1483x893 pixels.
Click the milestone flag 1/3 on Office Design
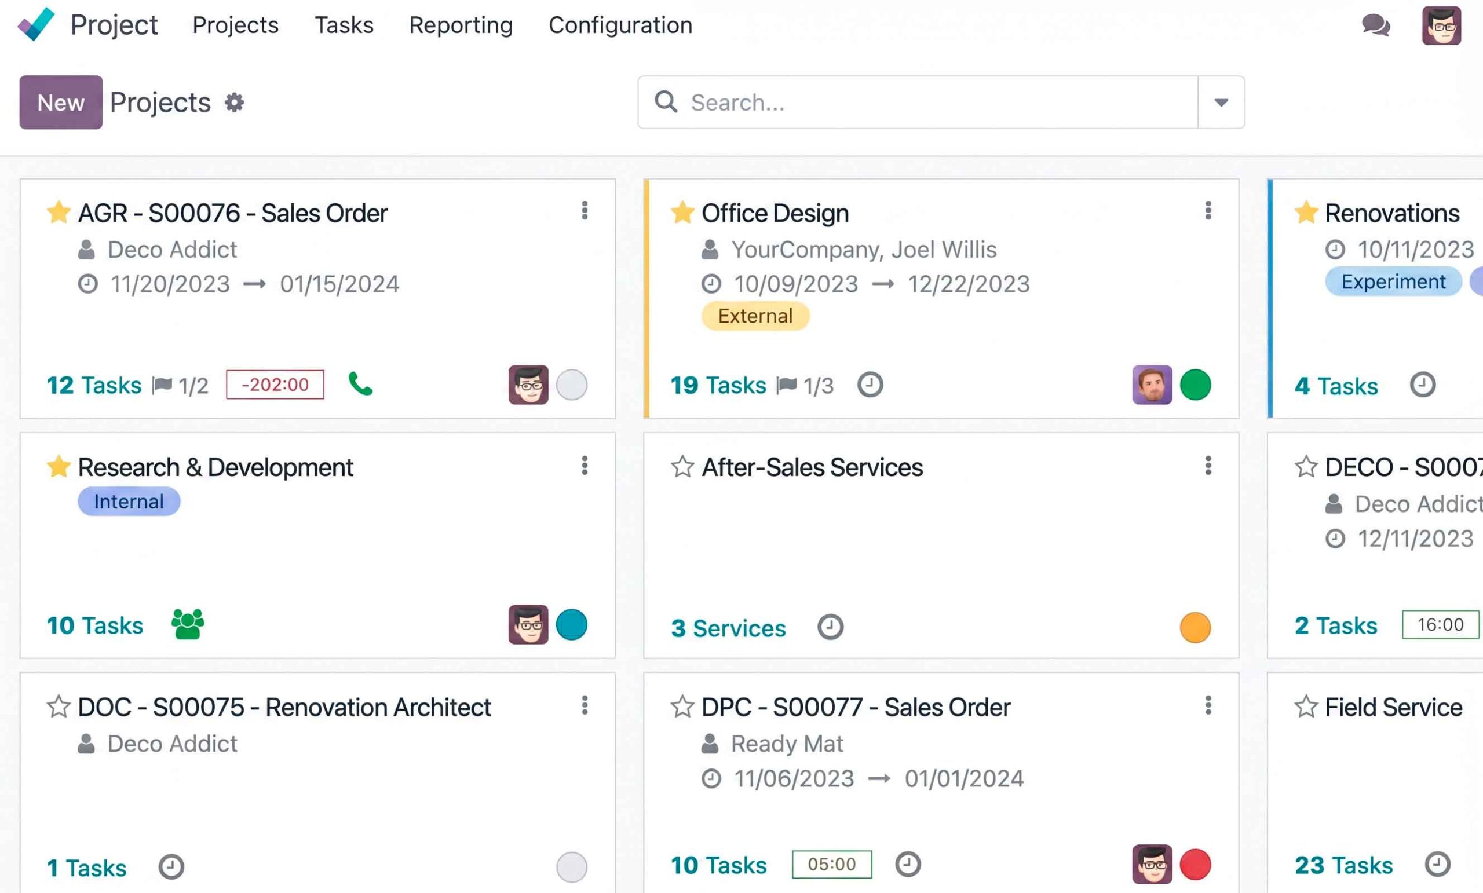[x=805, y=385]
